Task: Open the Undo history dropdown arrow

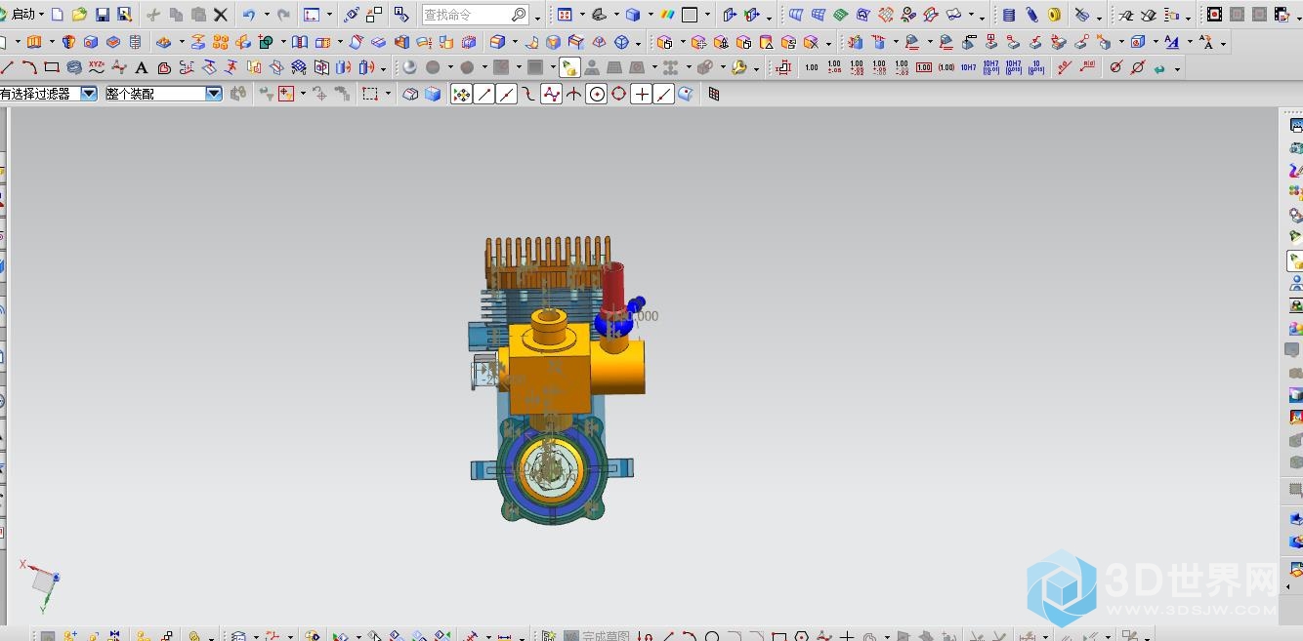Action: pyautogui.click(x=265, y=16)
